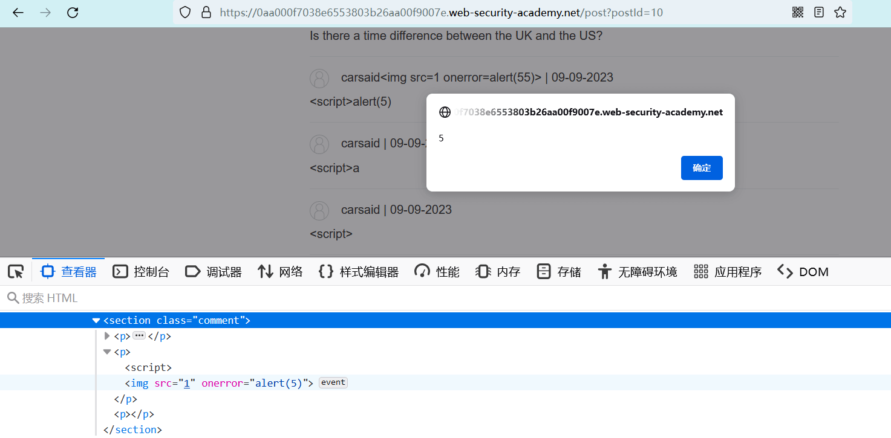The image size is (891, 438).
Task: Toggle reader view for this page
Action: pos(819,12)
